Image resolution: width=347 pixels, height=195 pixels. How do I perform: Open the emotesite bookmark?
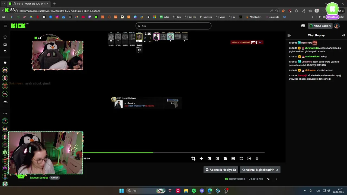click(272, 17)
